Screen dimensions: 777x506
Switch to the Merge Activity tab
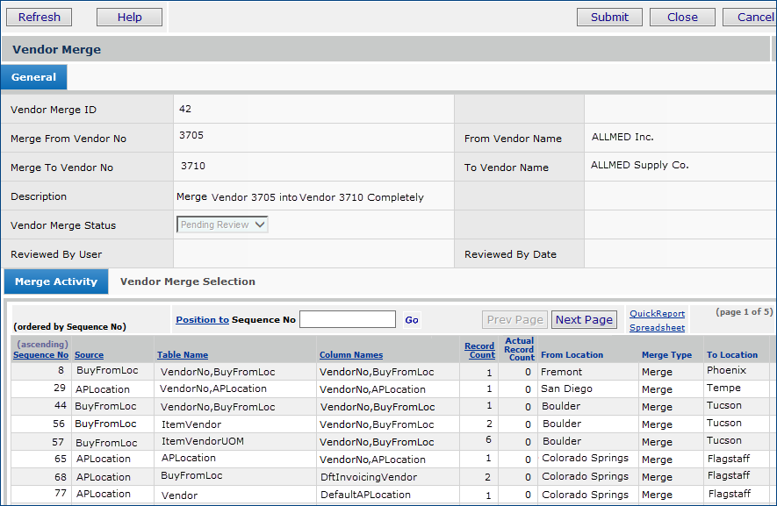point(56,282)
